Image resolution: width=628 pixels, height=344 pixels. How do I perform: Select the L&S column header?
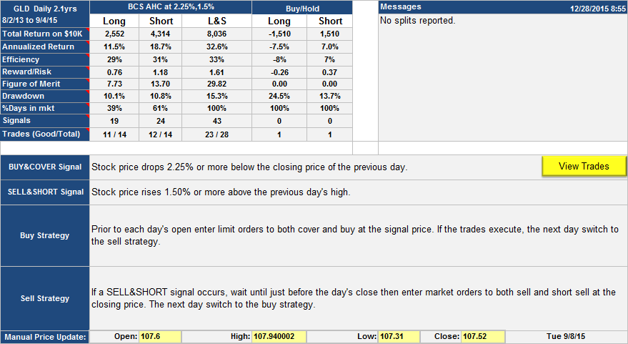(x=216, y=21)
